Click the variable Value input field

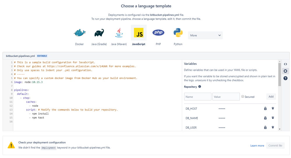point(226,96)
